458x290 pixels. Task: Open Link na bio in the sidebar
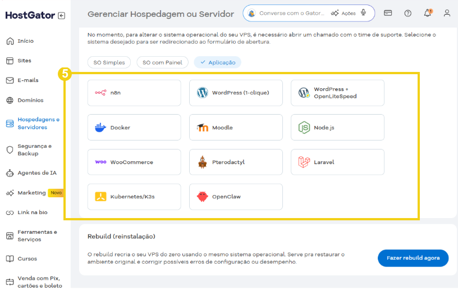click(33, 212)
